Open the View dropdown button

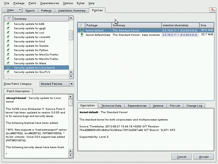[12, 10]
